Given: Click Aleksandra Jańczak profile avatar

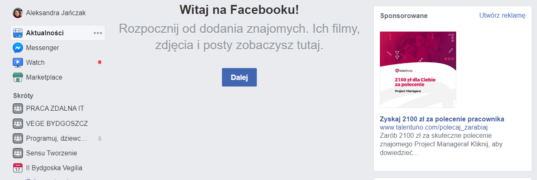Looking at the screenshot, I should pyautogui.click(x=18, y=13).
